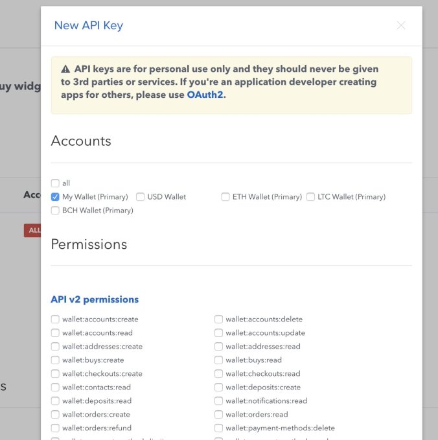
Task: Open the OAuth2 link in the warning
Action: (205, 95)
